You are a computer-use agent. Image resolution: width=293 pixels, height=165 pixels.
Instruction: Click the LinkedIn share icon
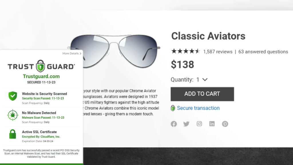(212, 124)
